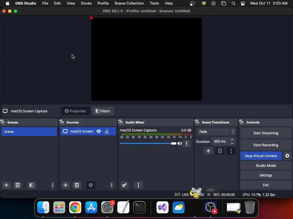Click the black preview canvas

pyautogui.click(x=146, y=59)
